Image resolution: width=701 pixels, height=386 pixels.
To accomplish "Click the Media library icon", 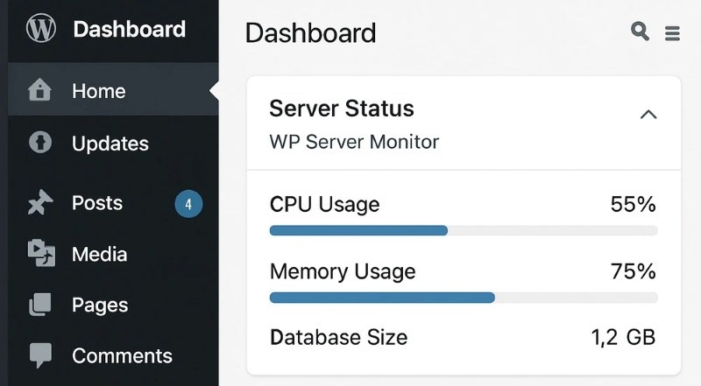I will pos(40,254).
